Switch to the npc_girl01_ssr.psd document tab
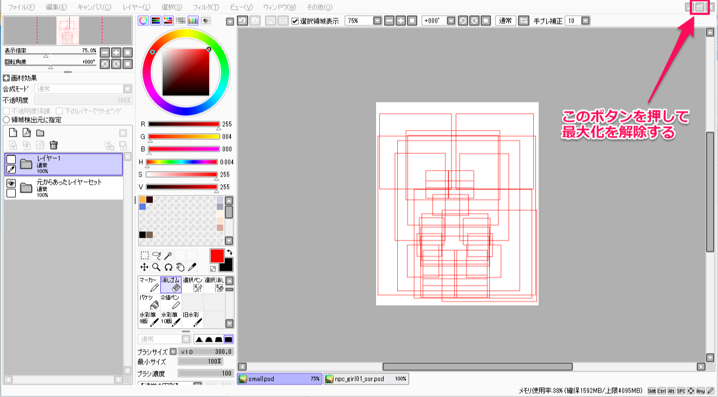This screenshot has height=397, width=718. 366,379
